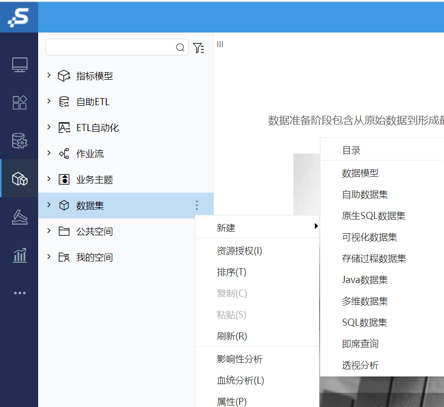Select 原生SQL数据集 in the submenu
444x407 pixels.
[373, 216]
